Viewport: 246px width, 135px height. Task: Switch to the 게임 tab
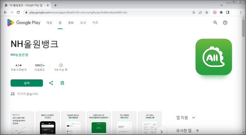(x=49, y=23)
